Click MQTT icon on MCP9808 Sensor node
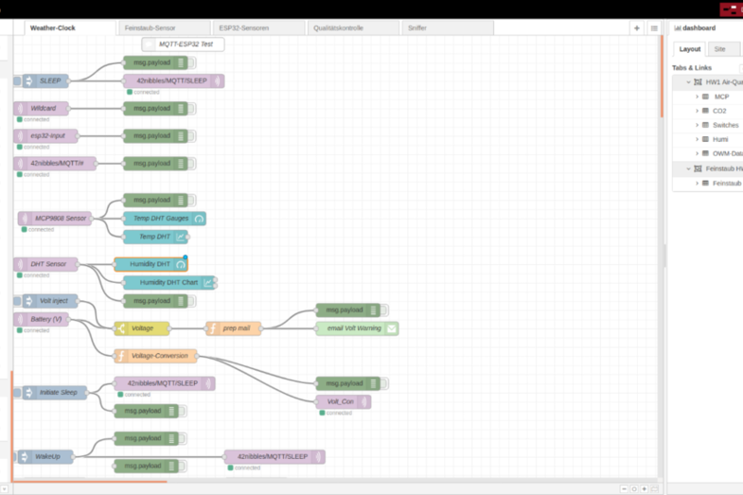 (25, 219)
